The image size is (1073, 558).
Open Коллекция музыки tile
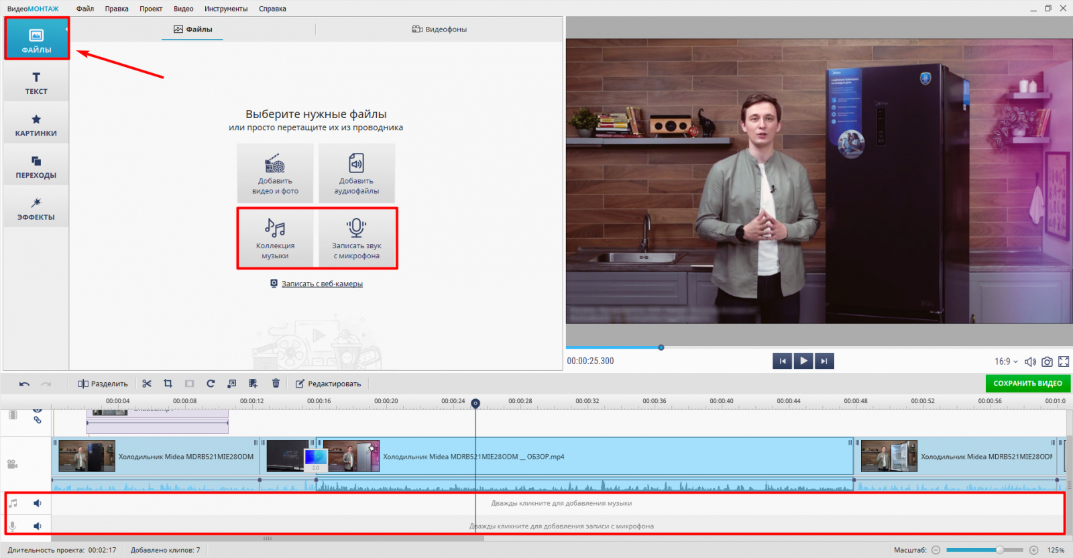[x=275, y=239]
